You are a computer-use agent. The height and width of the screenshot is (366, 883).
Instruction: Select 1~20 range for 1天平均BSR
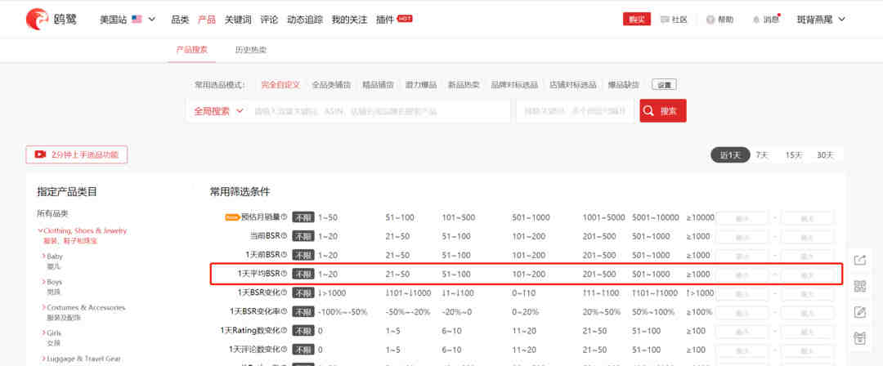tap(328, 274)
